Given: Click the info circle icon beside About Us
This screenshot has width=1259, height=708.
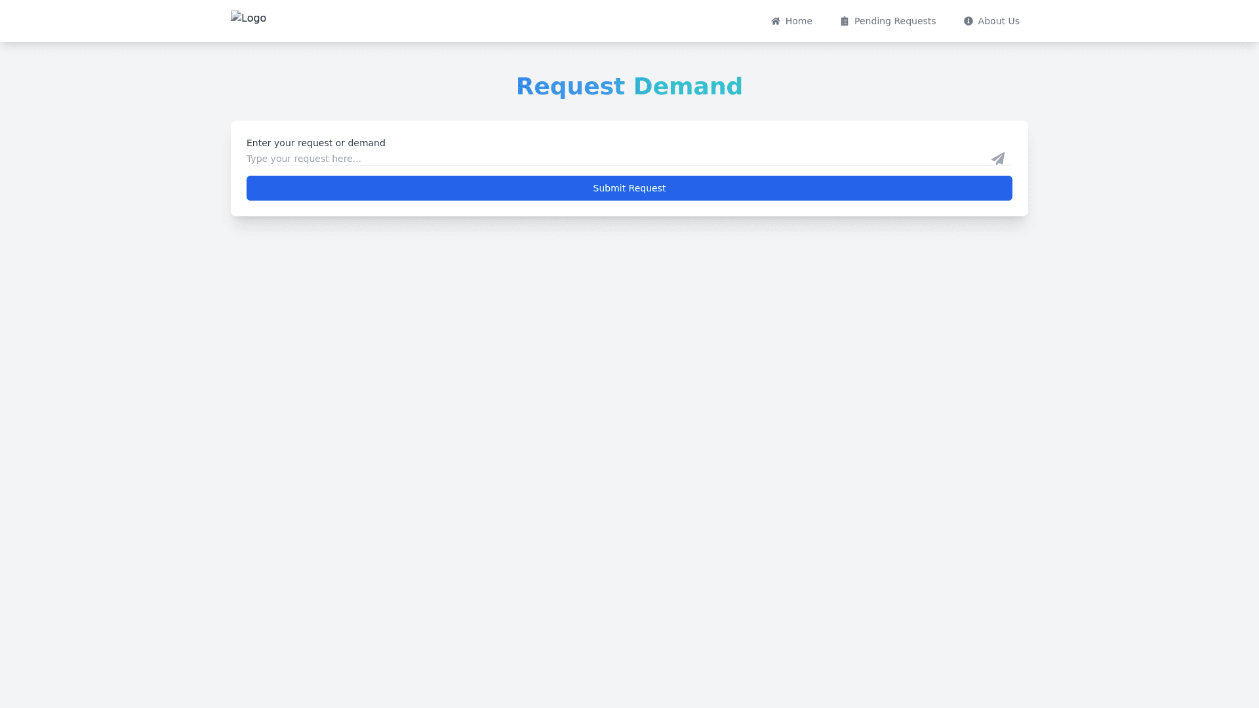Looking at the screenshot, I should pos(969,21).
